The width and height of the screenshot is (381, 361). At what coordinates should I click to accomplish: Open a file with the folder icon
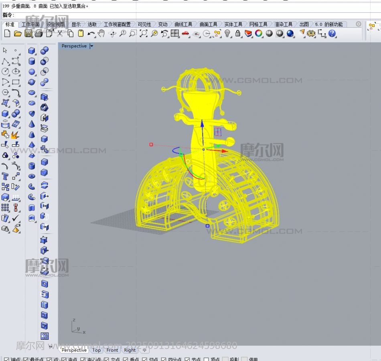(18, 34)
